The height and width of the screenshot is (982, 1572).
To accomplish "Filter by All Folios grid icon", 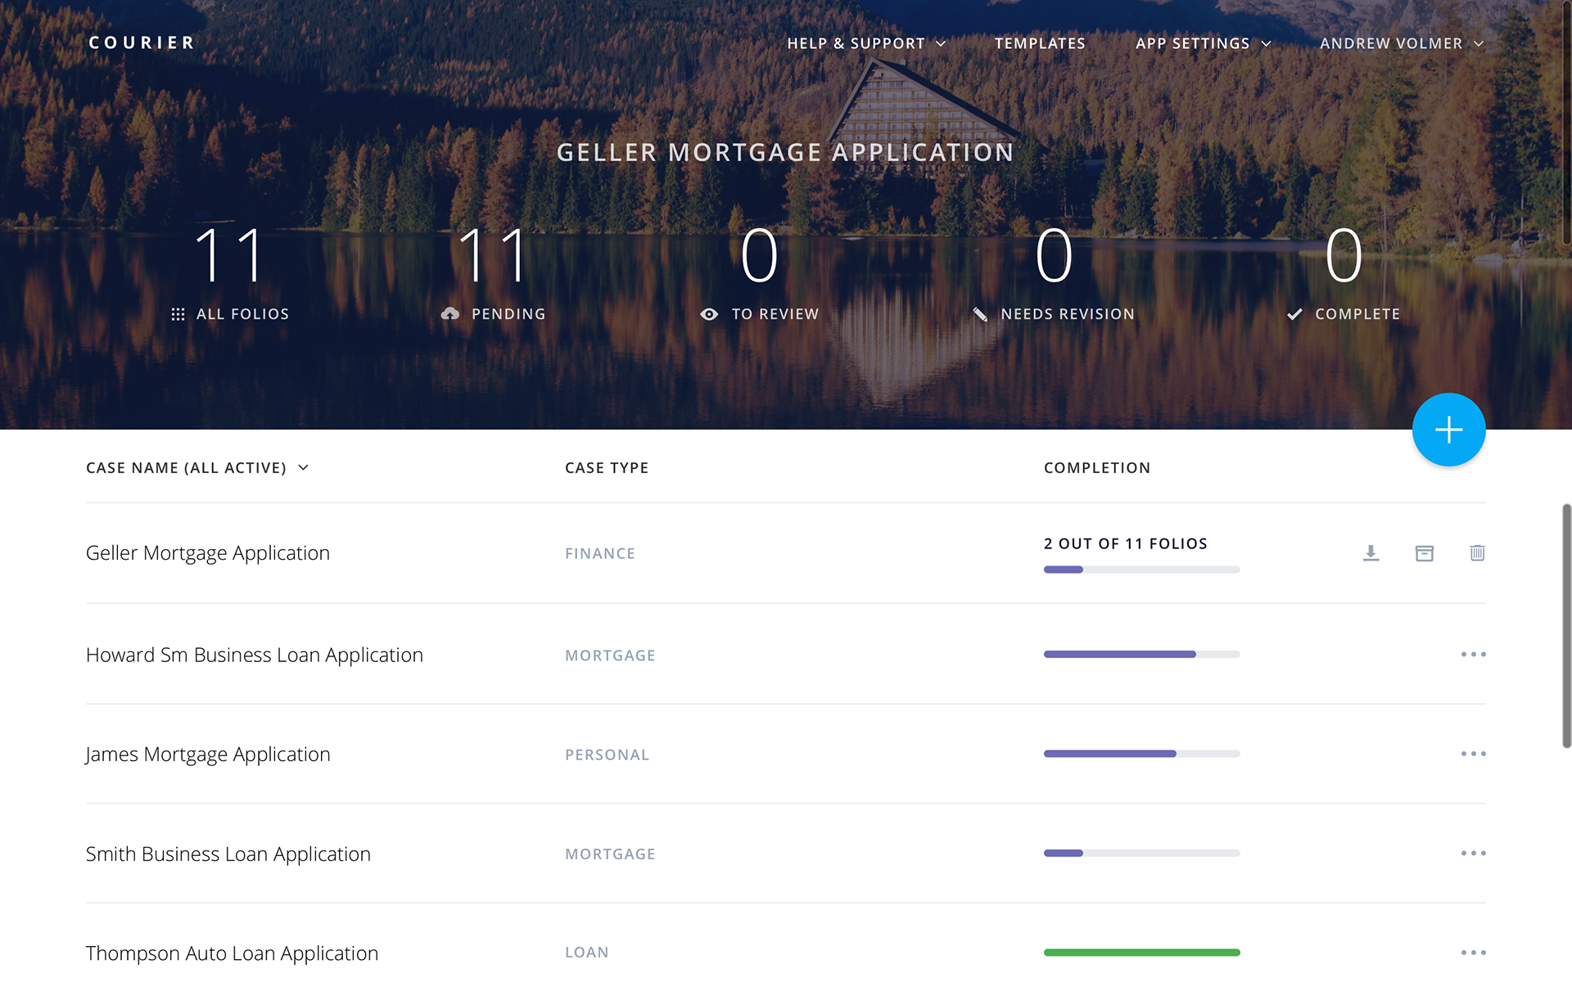I will pyautogui.click(x=178, y=314).
